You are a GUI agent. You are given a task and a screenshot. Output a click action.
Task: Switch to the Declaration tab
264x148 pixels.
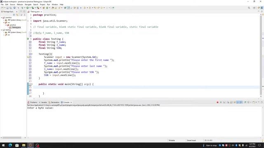point(54,102)
